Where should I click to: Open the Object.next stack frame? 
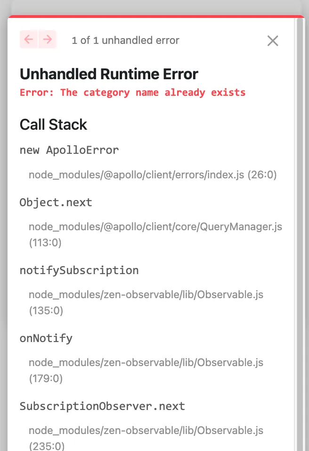(x=56, y=203)
